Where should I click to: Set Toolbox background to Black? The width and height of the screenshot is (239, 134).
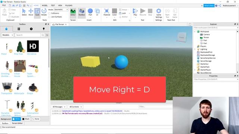click(x=26, y=119)
